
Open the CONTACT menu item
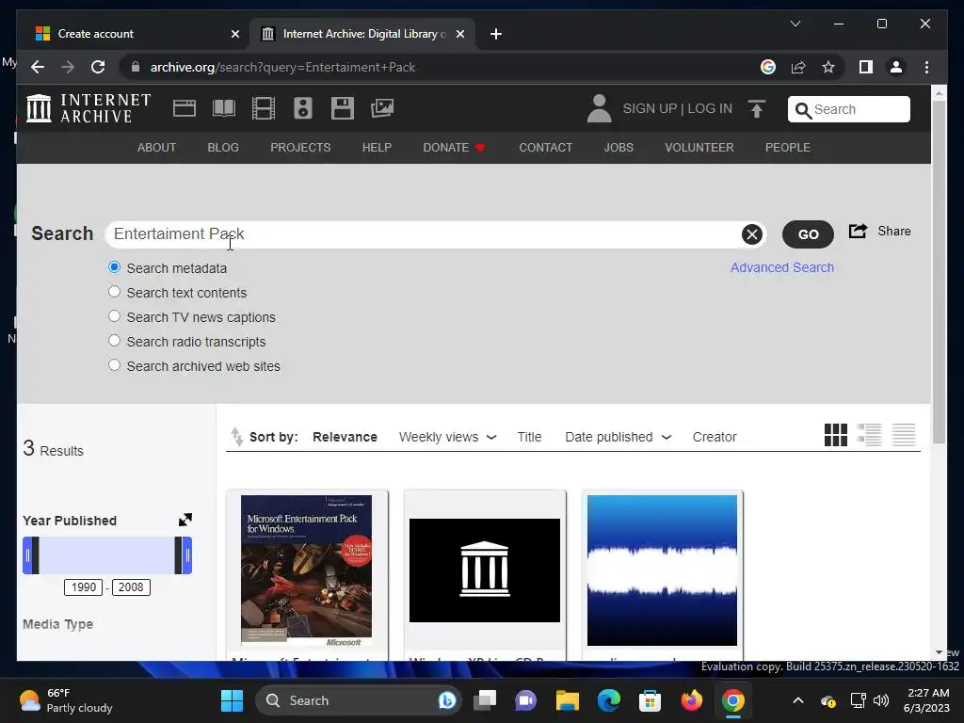pos(545,148)
